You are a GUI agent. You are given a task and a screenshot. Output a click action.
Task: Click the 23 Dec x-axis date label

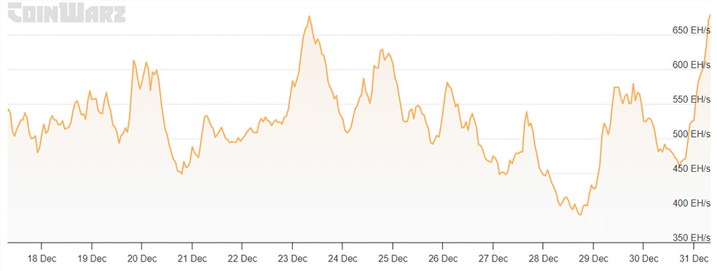[293, 259]
